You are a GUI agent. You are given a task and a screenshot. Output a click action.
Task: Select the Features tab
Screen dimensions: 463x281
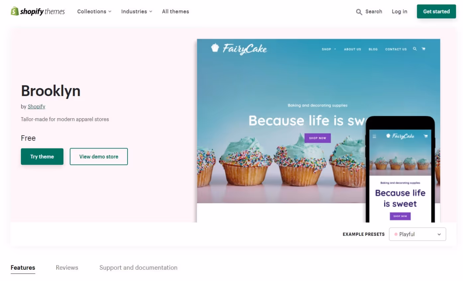[x=23, y=268]
